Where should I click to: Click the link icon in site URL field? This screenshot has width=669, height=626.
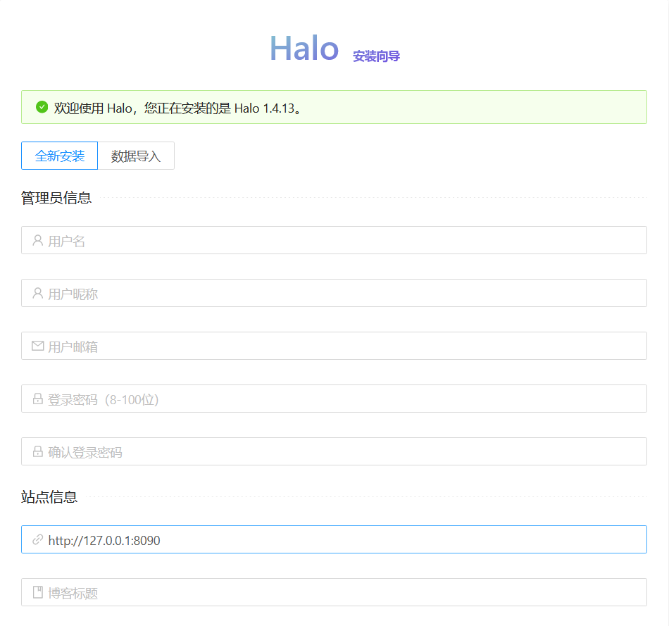37,539
